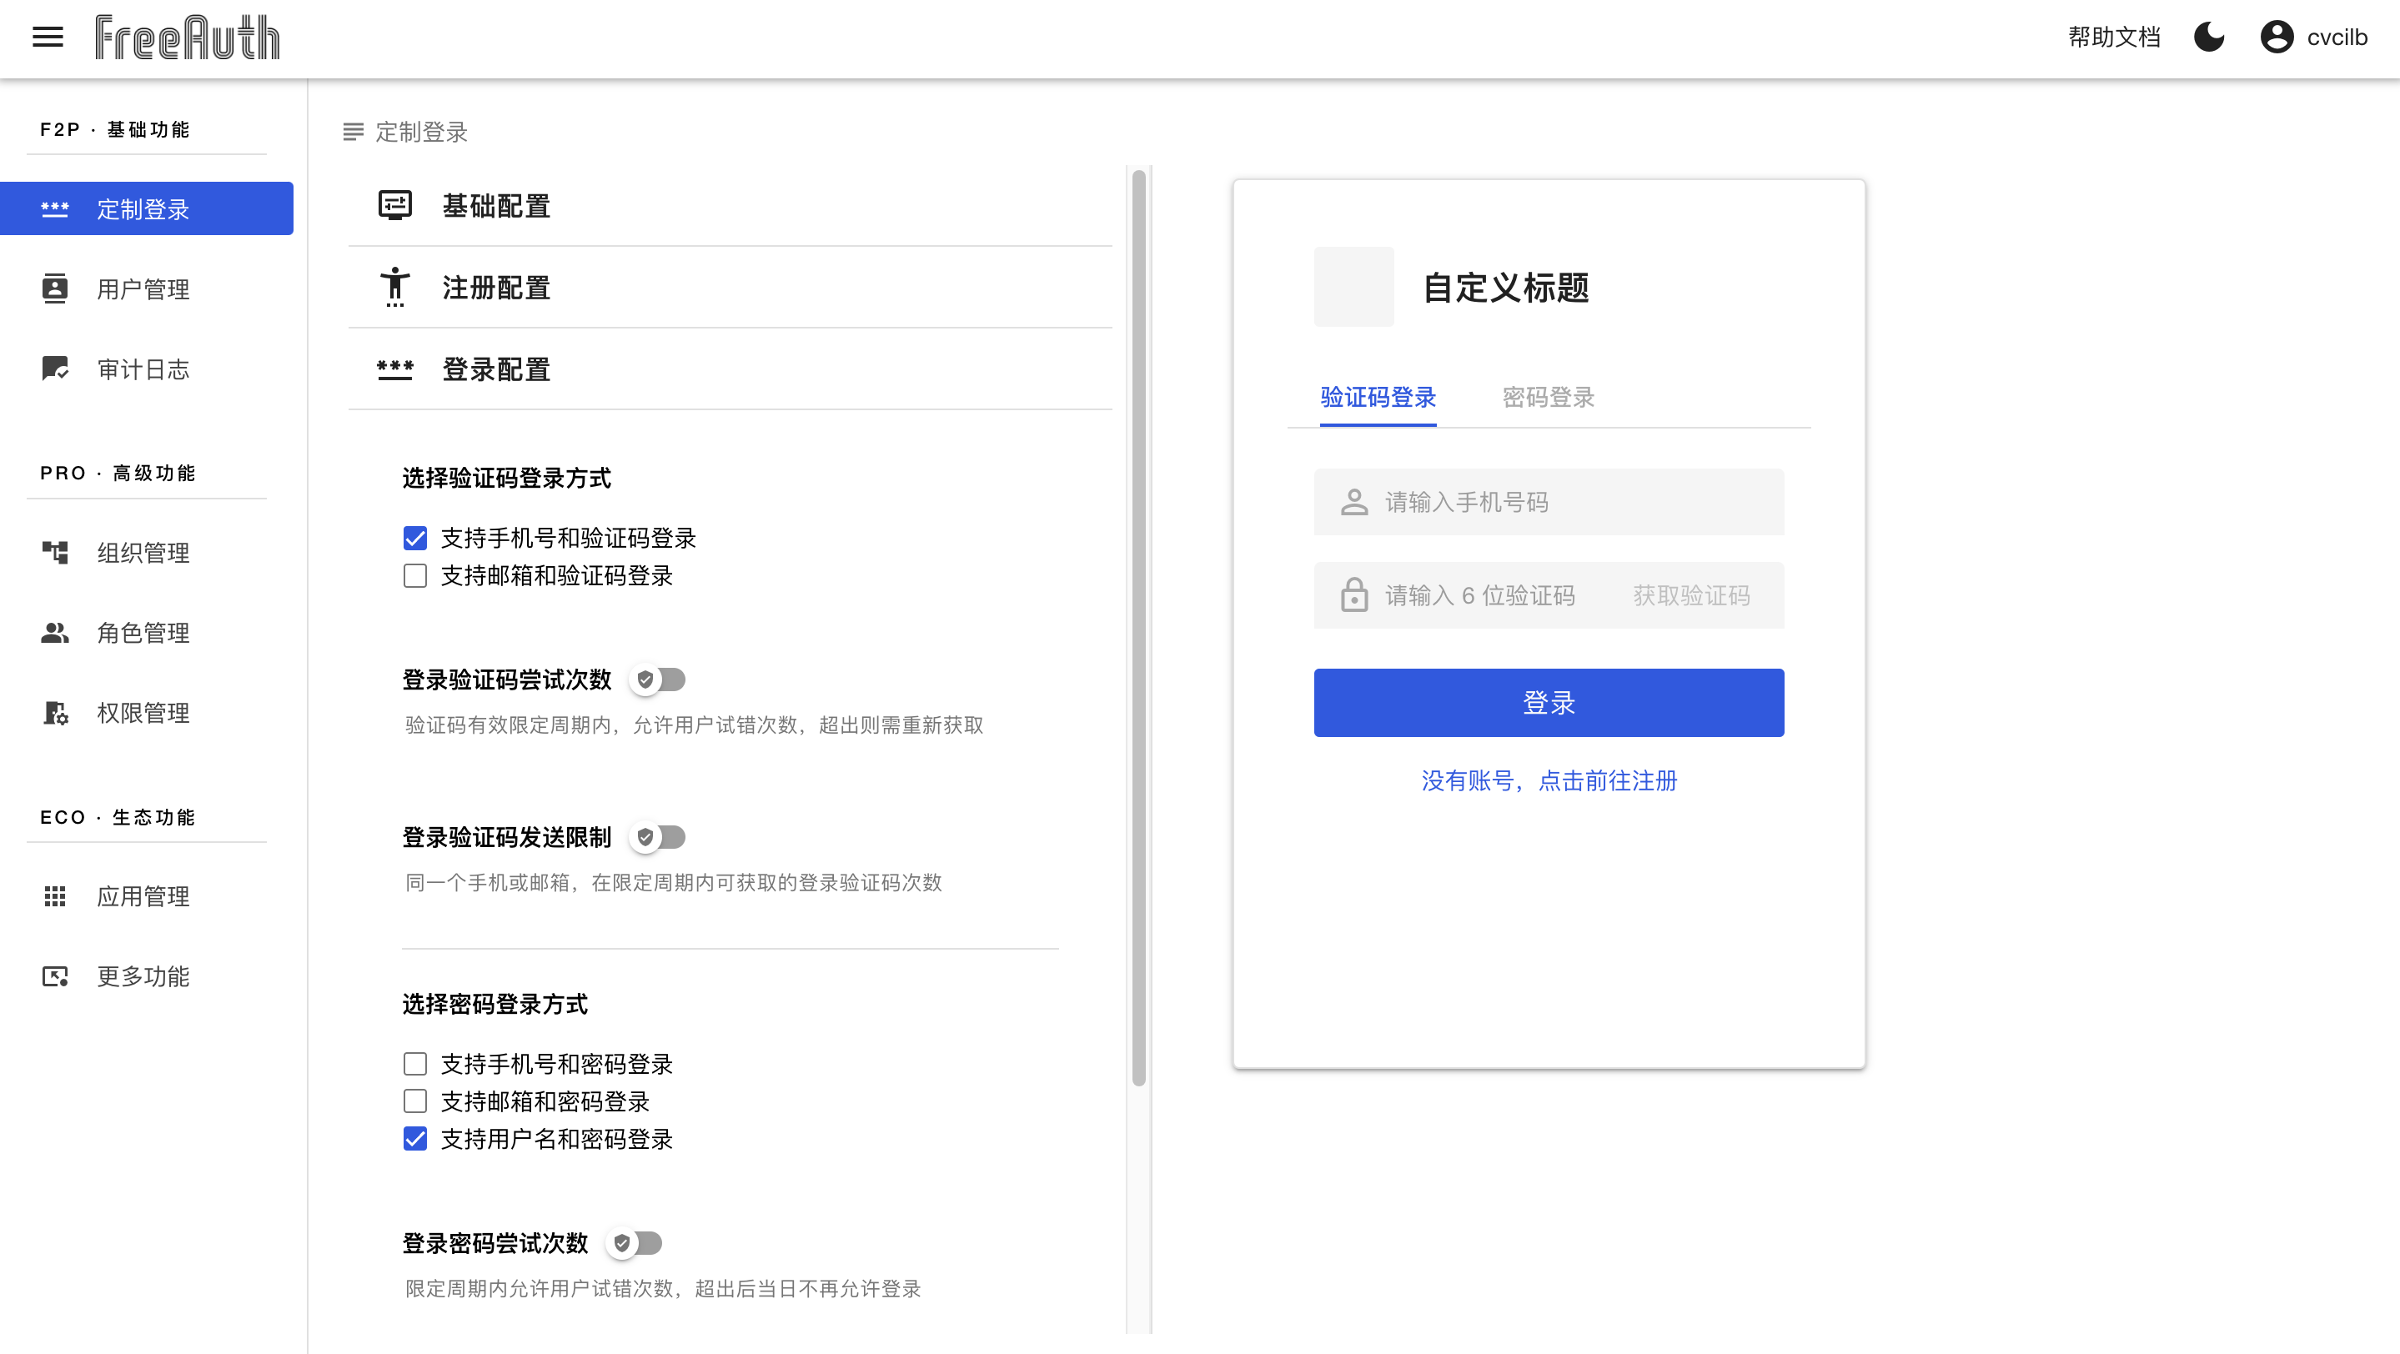Click 选择验证码登录方式 heading
The width and height of the screenshot is (2400, 1354).
click(506, 478)
